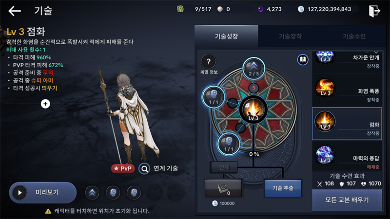390x219 pixels.
Task: Toggle the red PvP badge
Action: [x=123, y=168]
